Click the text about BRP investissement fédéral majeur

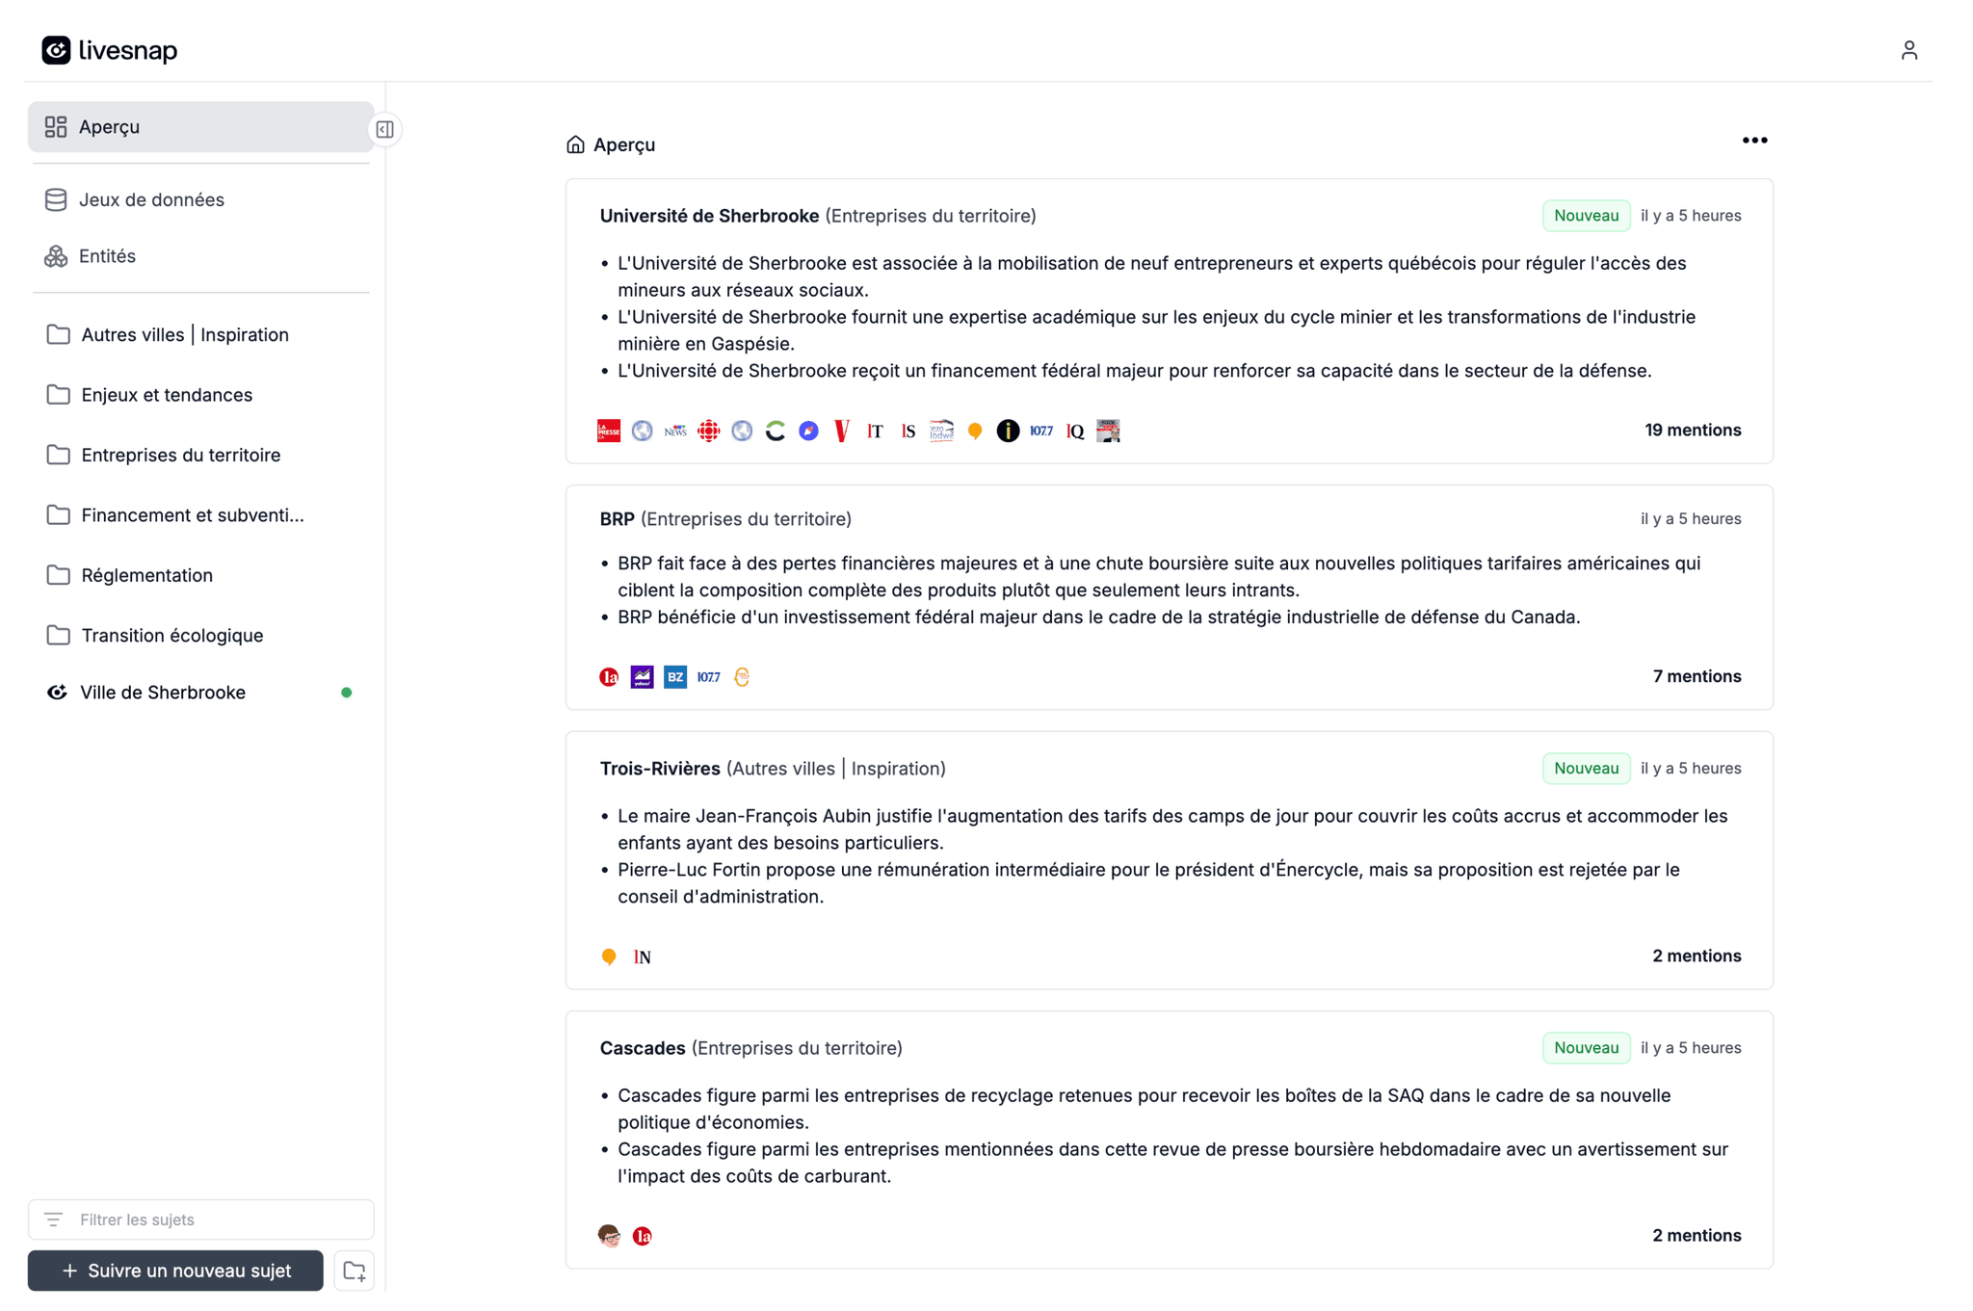[x=1098, y=617]
